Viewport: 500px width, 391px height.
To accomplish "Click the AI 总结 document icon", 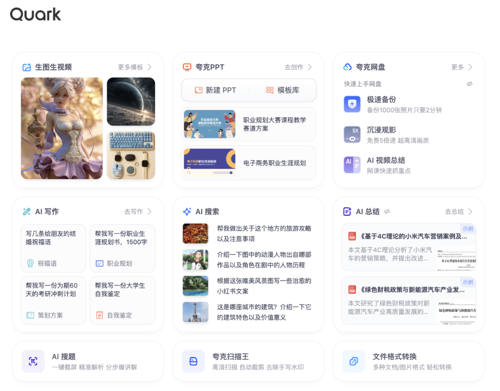I will point(347,211).
